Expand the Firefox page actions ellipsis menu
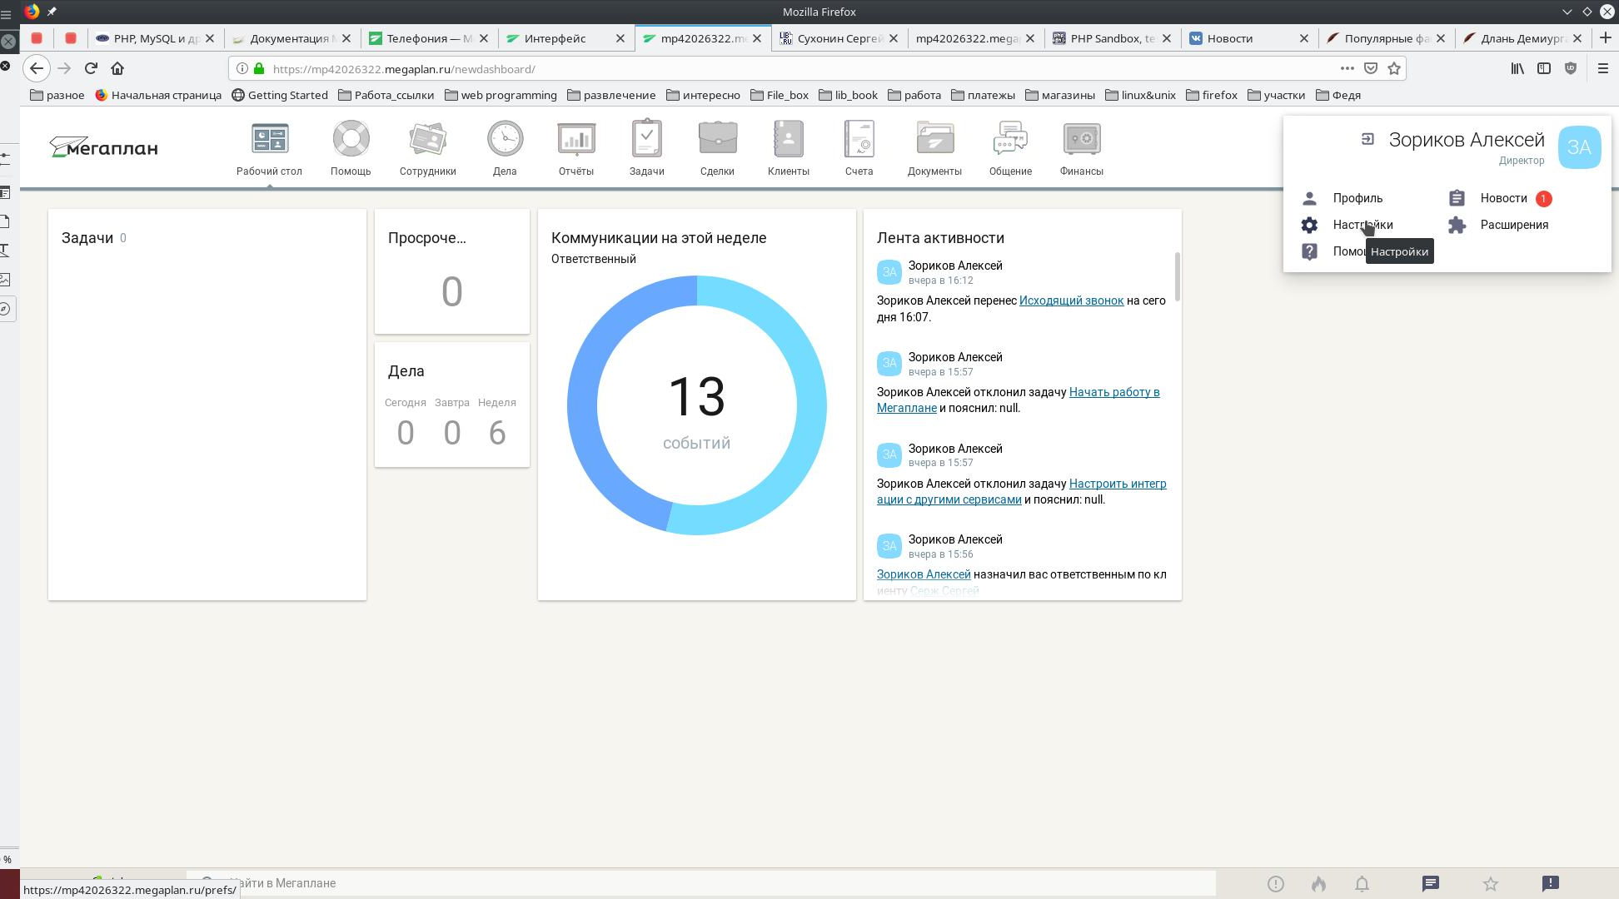The height and width of the screenshot is (899, 1619). point(1347,68)
